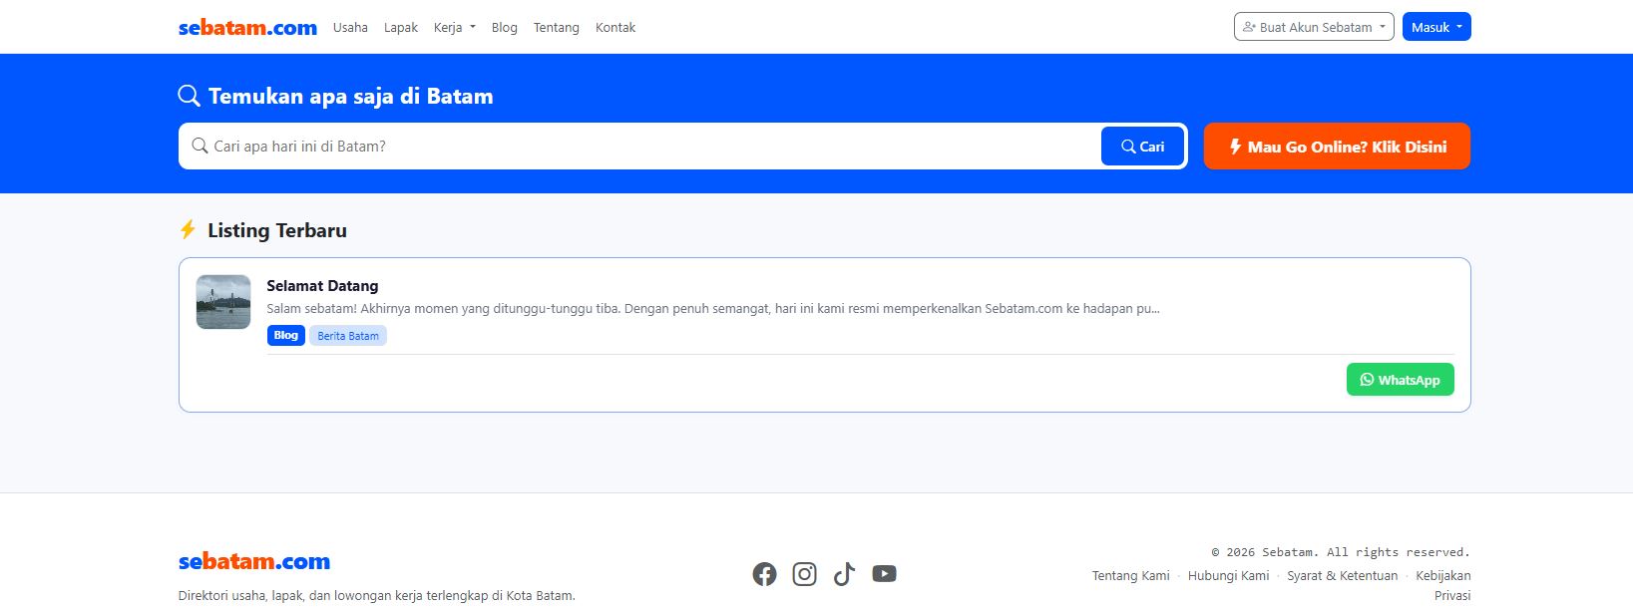Open the Instagram icon in footer
The image size is (1633, 607).
click(804, 574)
